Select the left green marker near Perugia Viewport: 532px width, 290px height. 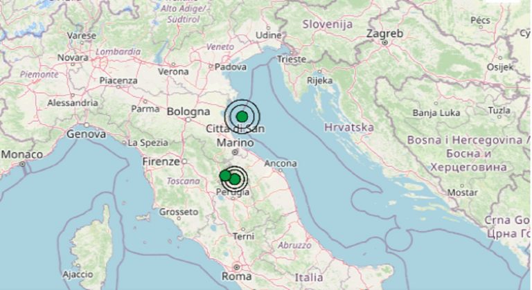click(x=225, y=176)
